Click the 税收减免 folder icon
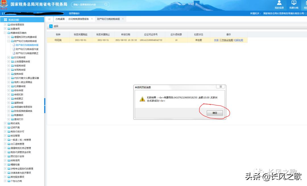Screen dimensions: 307x186 coord(9,123)
